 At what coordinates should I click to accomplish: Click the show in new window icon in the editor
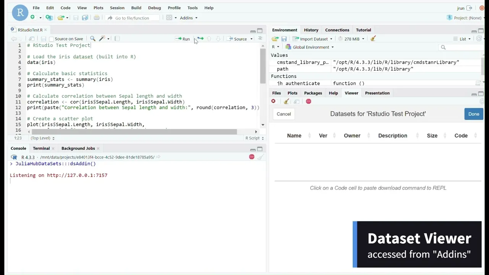pos(32,39)
